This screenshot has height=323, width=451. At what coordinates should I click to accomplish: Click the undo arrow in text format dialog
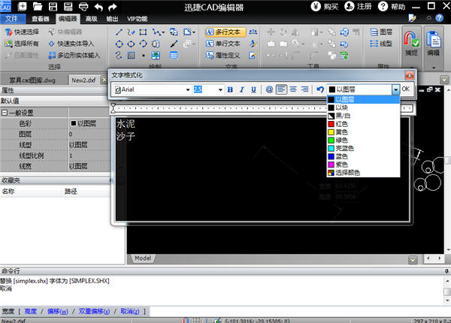coord(320,89)
